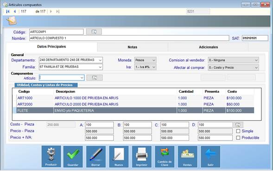Click Costo column header
Screen dimensions: 273x171
pyautogui.click(x=232, y=92)
